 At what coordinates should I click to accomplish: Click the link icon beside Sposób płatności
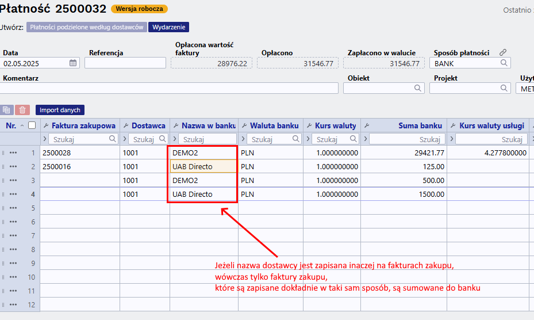tap(503, 52)
